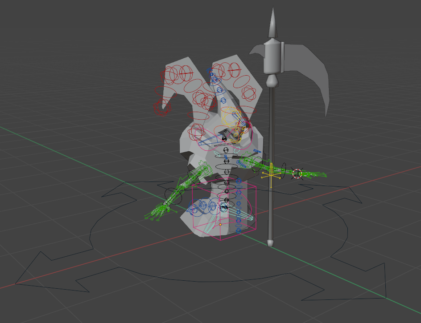The image size is (421, 323).
Task: Select the green hand bones on the left arm
Action: tap(156, 213)
